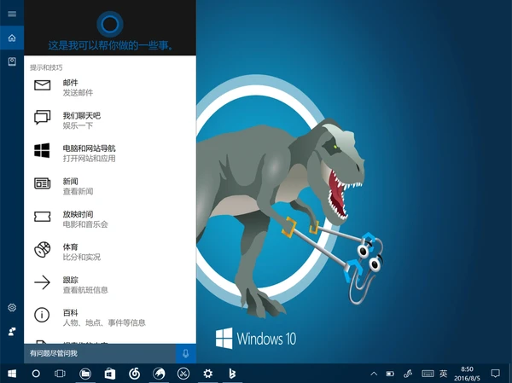Select the 放映时间 tip title
The image size is (512, 383).
(78, 214)
